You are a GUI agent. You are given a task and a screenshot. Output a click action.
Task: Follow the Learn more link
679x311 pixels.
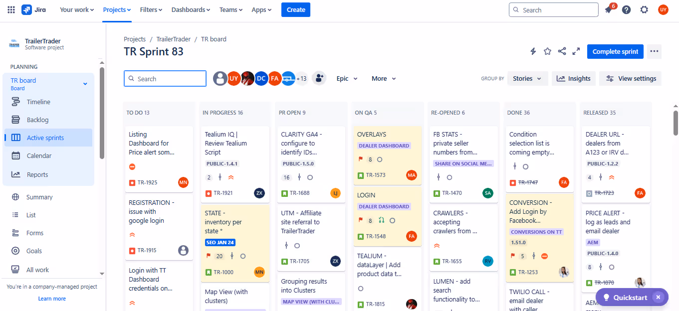52,299
